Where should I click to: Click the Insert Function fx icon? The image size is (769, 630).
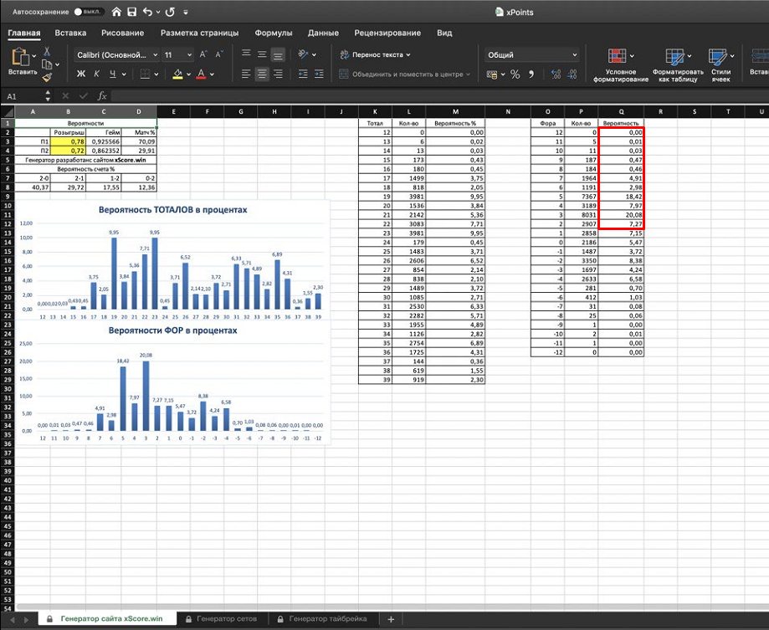[102, 95]
